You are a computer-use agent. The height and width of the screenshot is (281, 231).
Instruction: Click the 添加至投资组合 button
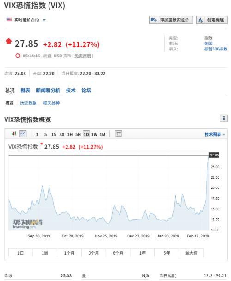point(171,20)
